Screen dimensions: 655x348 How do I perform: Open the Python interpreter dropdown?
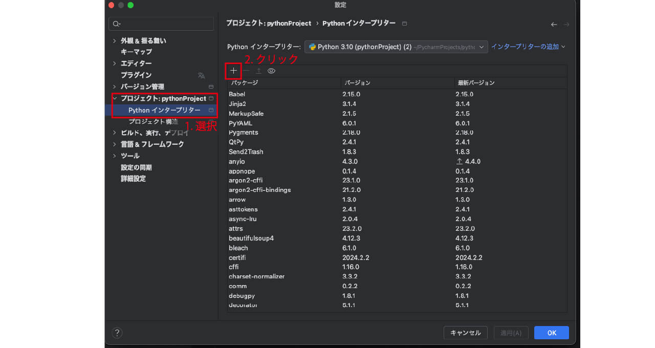point(396,47)
